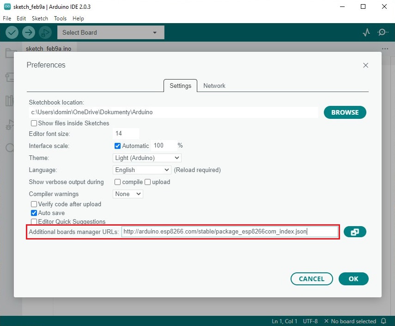Toggle the Automatic interface scale checkbox

(117, 146)
